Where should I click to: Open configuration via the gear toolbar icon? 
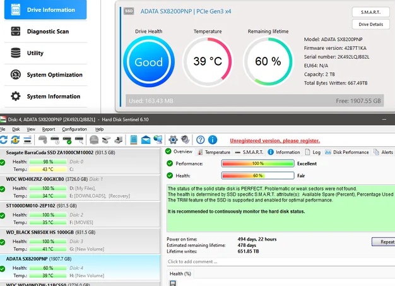(173, 140)
